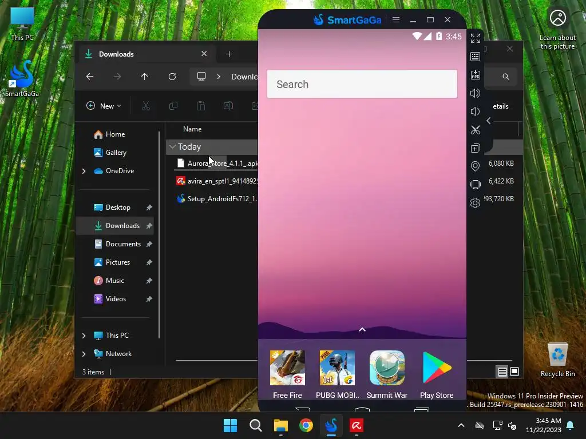This screenshot has width=586, height=439.
Task: Click the Rename icon in Explorer toolbar
Action: pyautogui.click(x=228, y=106)
